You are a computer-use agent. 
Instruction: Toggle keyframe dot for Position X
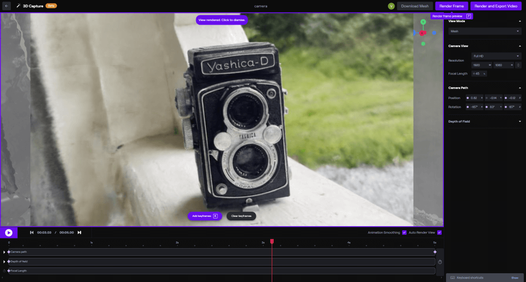coord(467,98)
